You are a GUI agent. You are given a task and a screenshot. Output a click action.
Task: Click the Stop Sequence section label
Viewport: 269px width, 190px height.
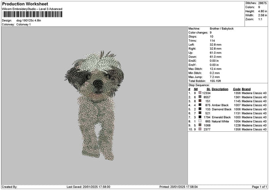pos(199,85)
